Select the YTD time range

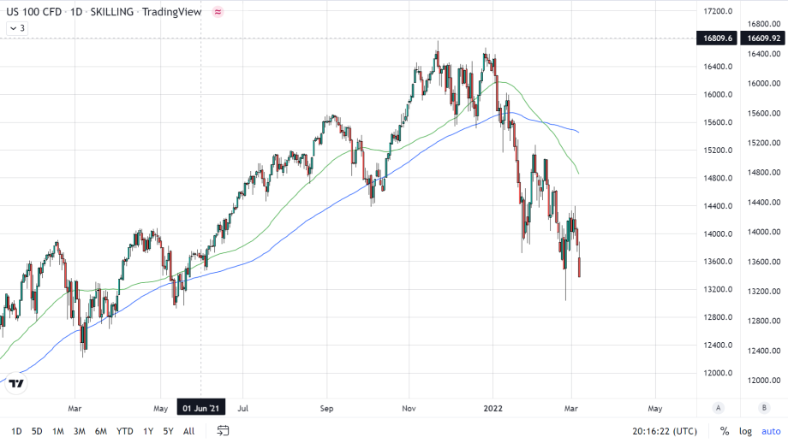tap(124, 431)
